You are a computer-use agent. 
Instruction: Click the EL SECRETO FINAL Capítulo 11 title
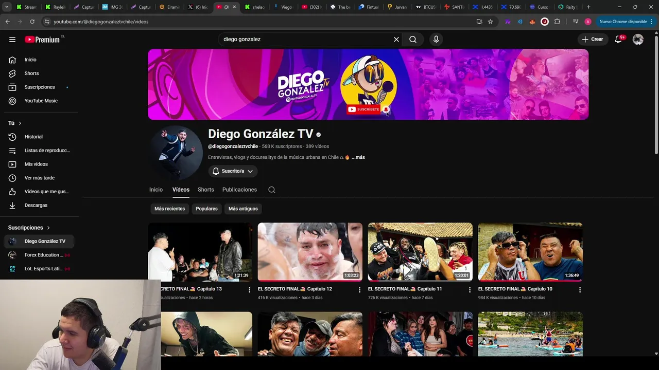tap(405, 289)
